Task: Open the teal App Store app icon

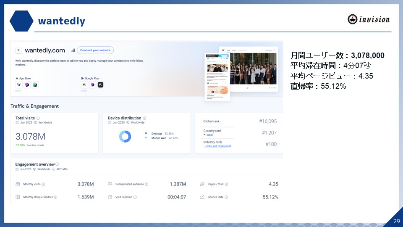Action: pyautogui.click(x=35, y=84)
